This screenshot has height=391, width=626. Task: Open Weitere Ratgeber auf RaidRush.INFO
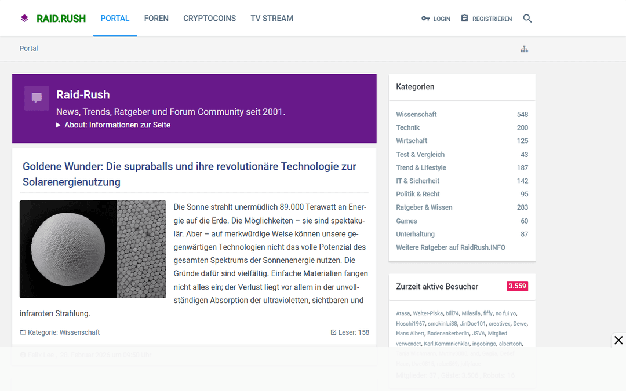[450, 247]
